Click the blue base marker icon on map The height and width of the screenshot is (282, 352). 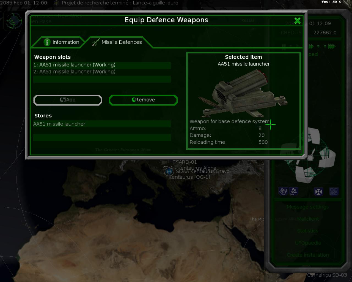pos(169,172)
